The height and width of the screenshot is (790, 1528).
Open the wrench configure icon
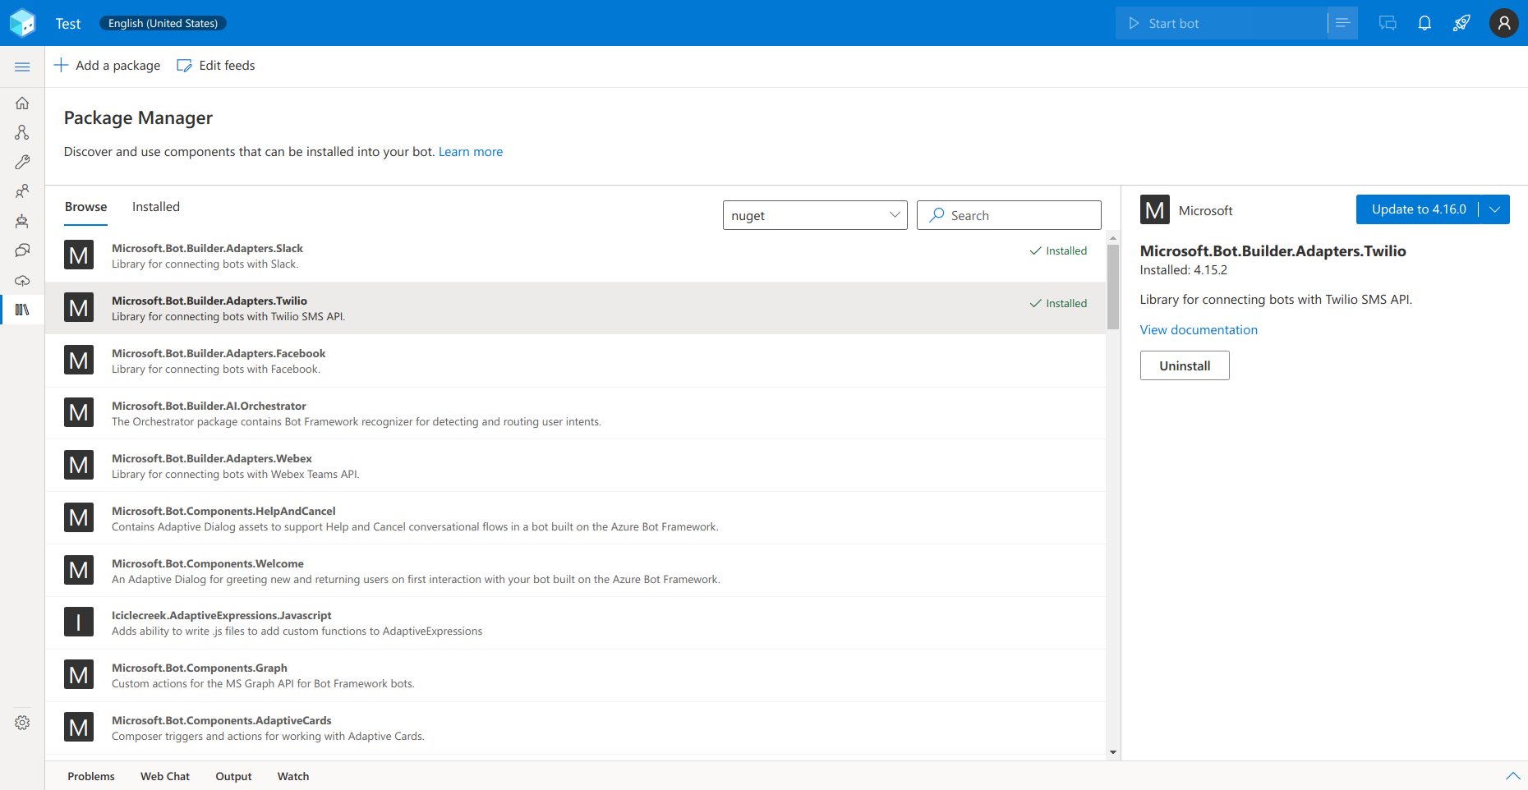click(x=22, y=162)
